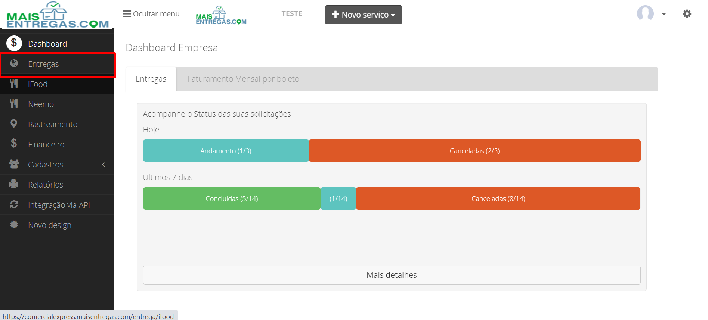Click the Canceladas (8/14) bar segment

tap(498, 198)
